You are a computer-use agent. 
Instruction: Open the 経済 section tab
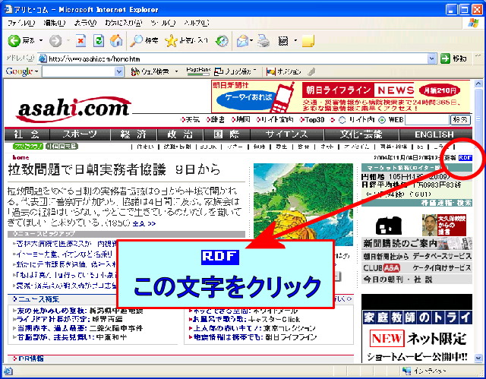pos(134,134)
